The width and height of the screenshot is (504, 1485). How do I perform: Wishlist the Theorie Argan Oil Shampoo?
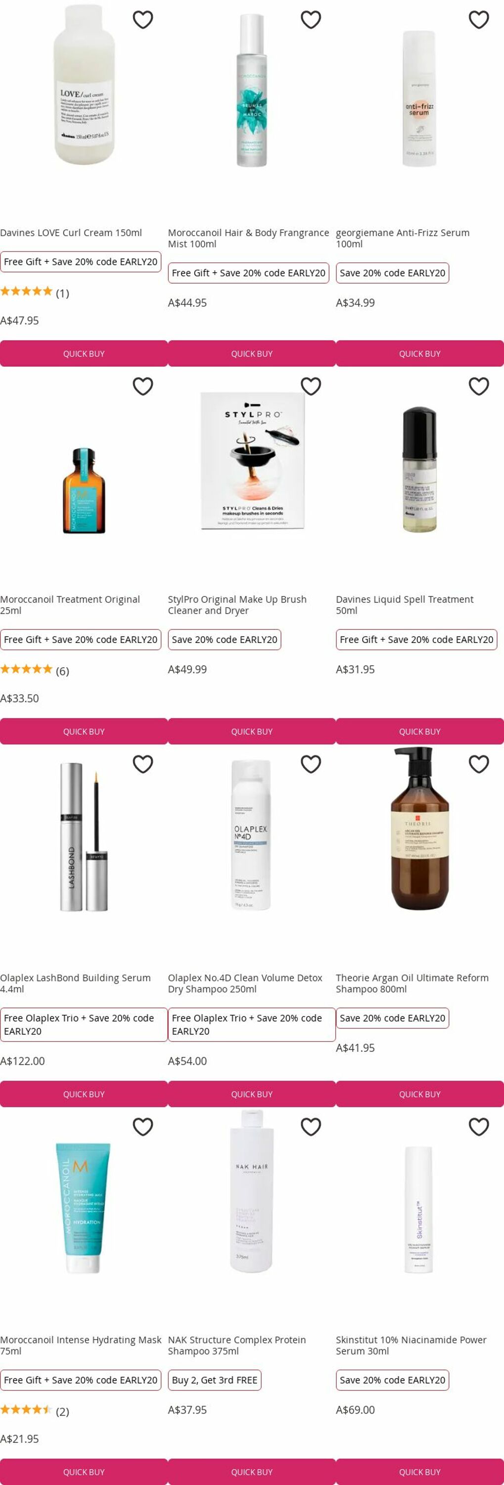(479, 764)
